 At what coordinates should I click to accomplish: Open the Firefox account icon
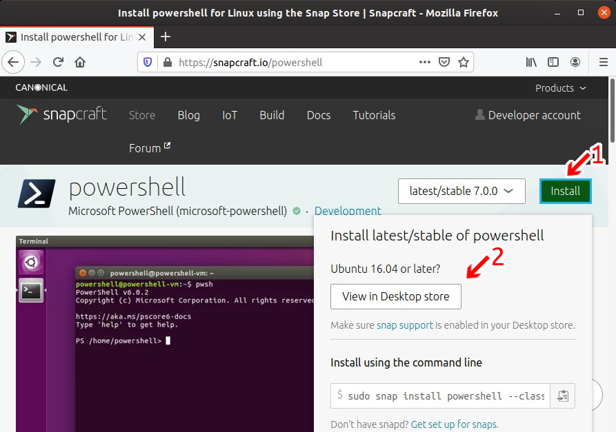point(576,62)
